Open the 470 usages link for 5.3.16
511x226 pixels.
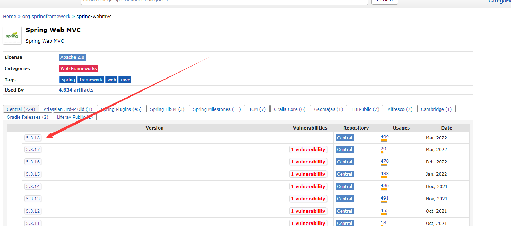[384, 161]
